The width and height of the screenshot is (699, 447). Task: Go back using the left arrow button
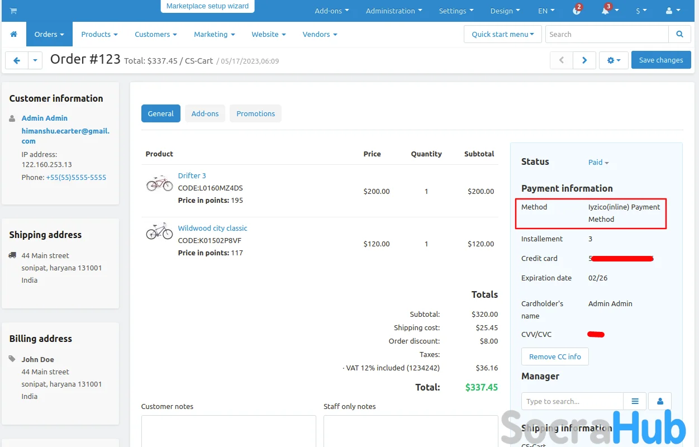(17, 60)
